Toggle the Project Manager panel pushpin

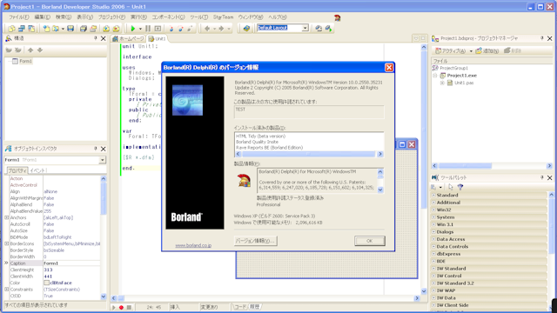click(x=541, y=38)
